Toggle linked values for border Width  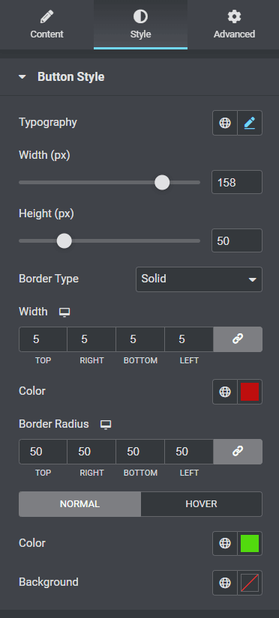tap(238, 339)
